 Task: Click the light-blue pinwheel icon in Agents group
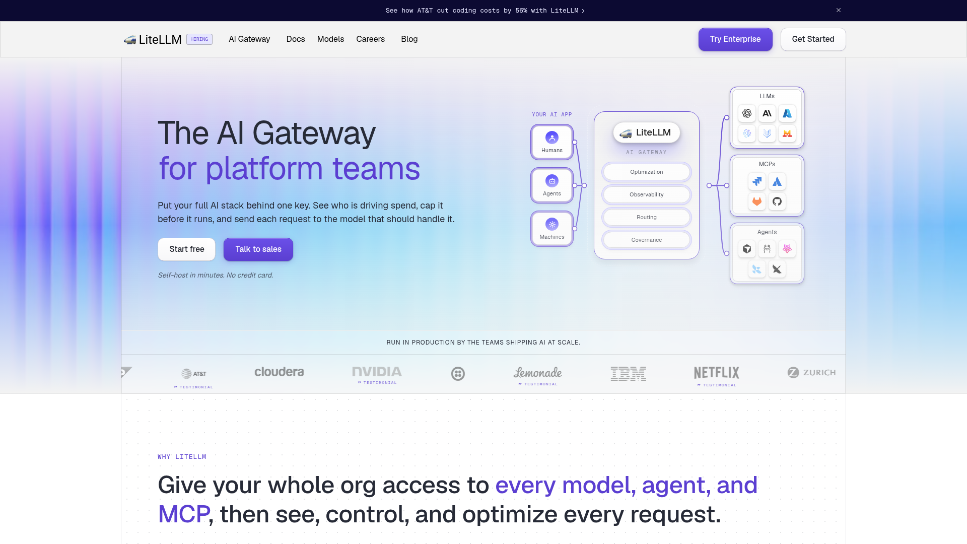757,269
